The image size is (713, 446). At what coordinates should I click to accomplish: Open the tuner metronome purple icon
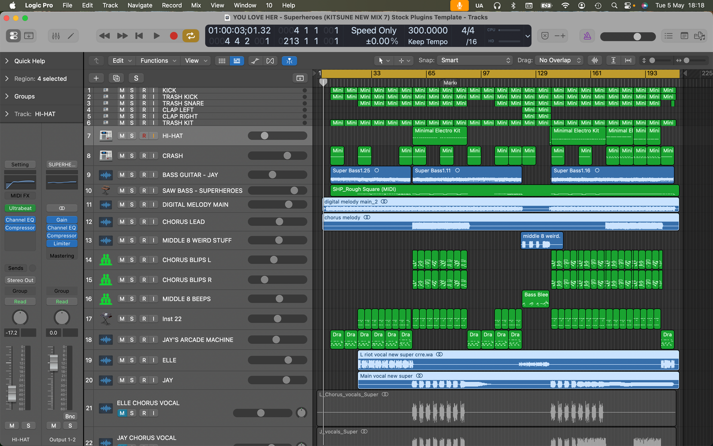[588, 36]
